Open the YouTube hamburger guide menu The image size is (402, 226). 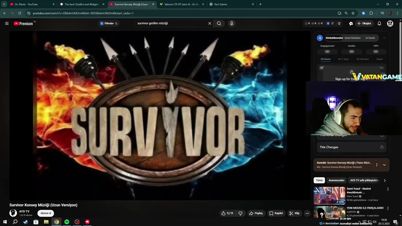click(7, 23)
